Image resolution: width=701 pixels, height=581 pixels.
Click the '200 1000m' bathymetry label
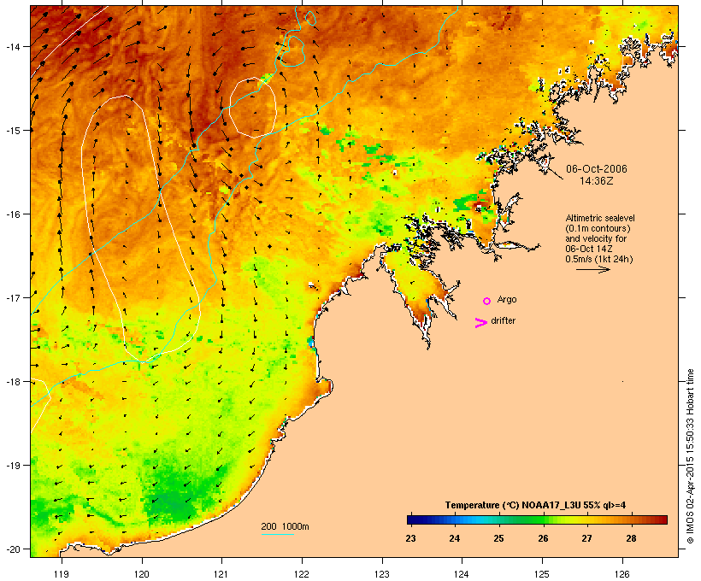point(285,526)
